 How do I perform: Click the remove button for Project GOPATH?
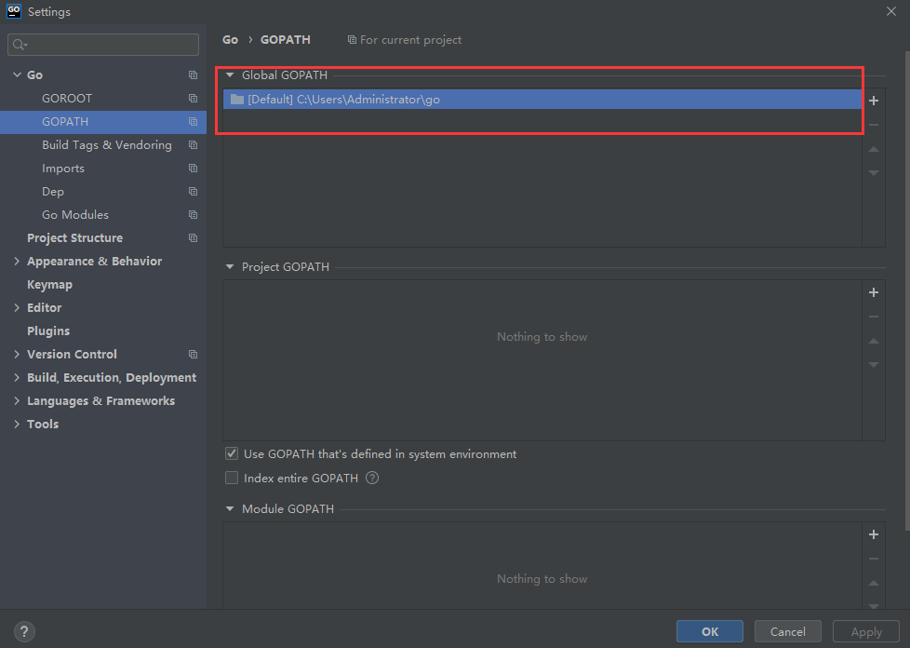pyautogui.click(x=874, y=317)
